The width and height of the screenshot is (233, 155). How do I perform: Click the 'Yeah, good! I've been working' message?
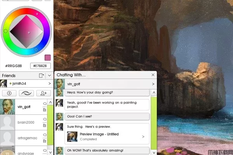[x=107, y=105]
